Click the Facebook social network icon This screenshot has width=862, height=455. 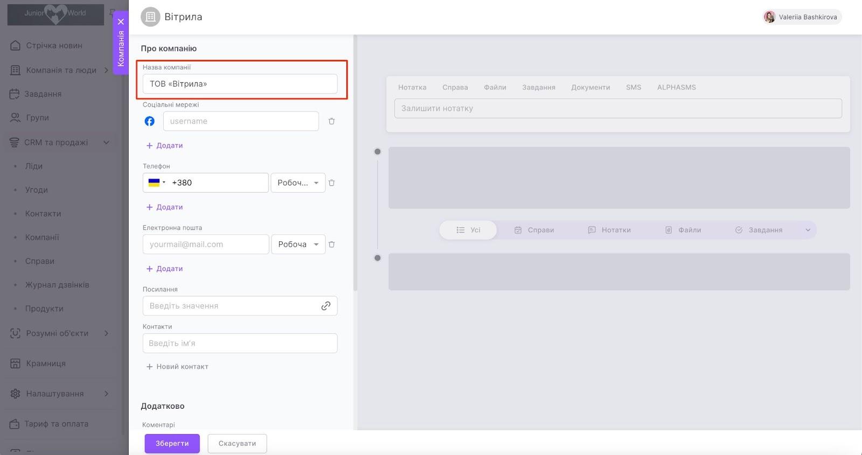click(150, 121)
